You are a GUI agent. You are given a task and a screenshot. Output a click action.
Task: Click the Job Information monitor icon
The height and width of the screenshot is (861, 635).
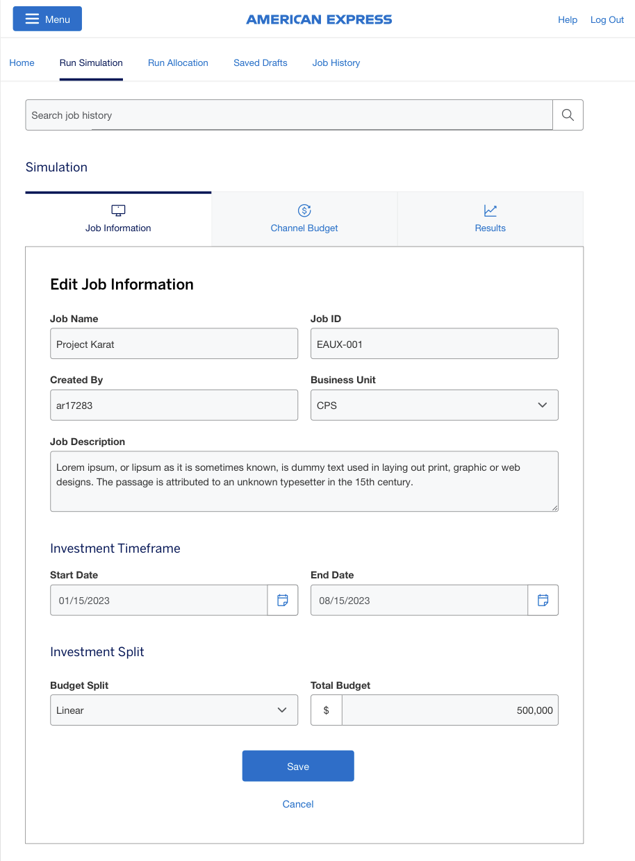pyautogui.click(x=118, y=210)
